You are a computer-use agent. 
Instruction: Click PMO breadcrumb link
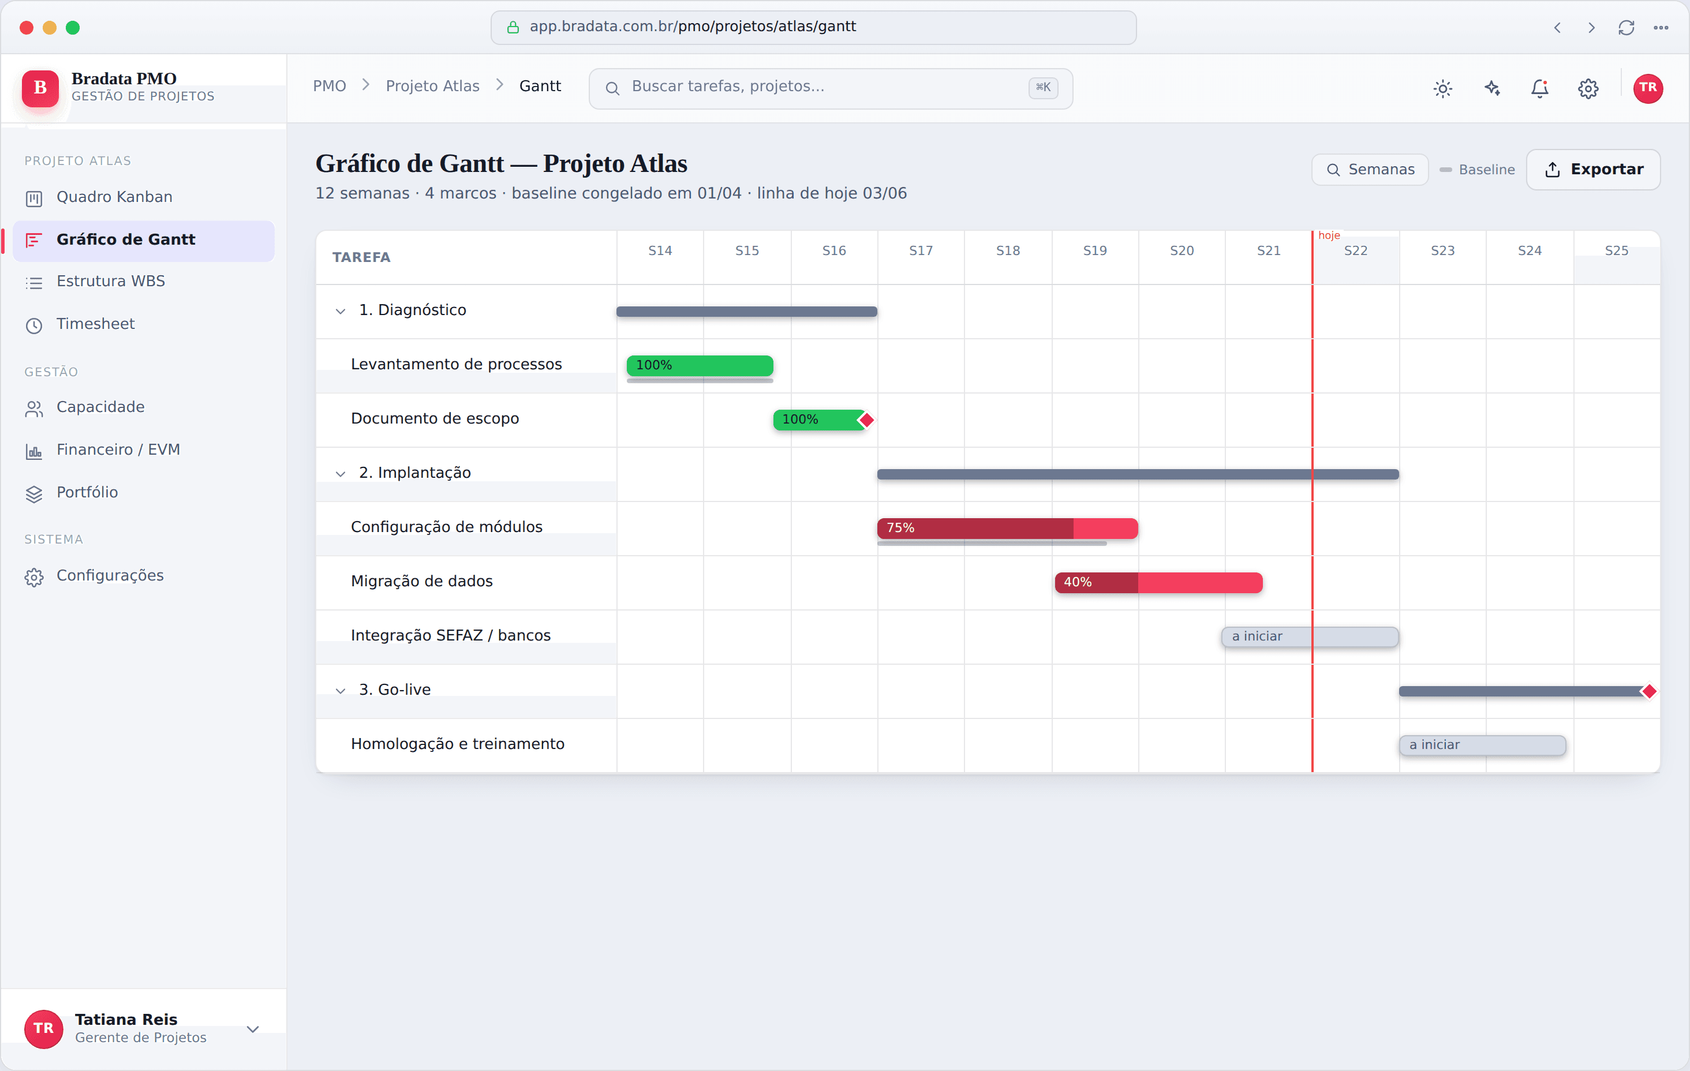coord(329,87)
